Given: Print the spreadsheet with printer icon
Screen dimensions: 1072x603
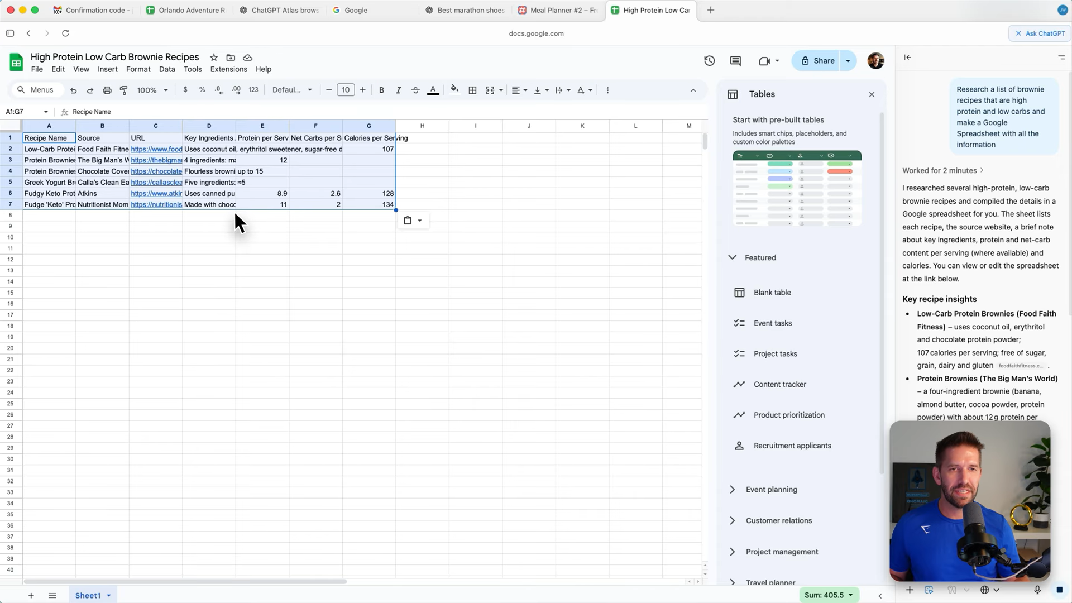Looking at the screenshot, I should [x=107, y=90].
